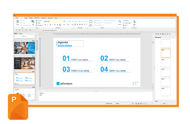190x124 pixels.
Task: Select the handshake photo slide thumbnail
Action: (x=24, y=48)
